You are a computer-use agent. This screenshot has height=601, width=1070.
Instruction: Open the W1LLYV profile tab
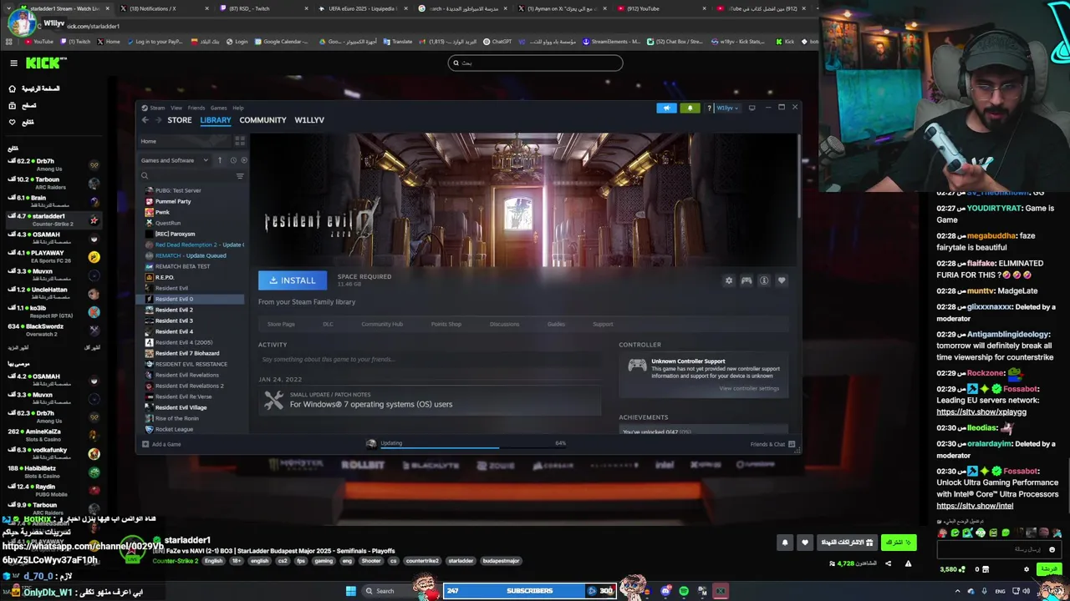tap(309, 120)
